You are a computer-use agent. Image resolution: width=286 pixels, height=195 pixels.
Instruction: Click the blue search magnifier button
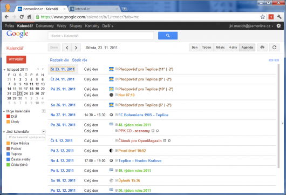[168, 36]
